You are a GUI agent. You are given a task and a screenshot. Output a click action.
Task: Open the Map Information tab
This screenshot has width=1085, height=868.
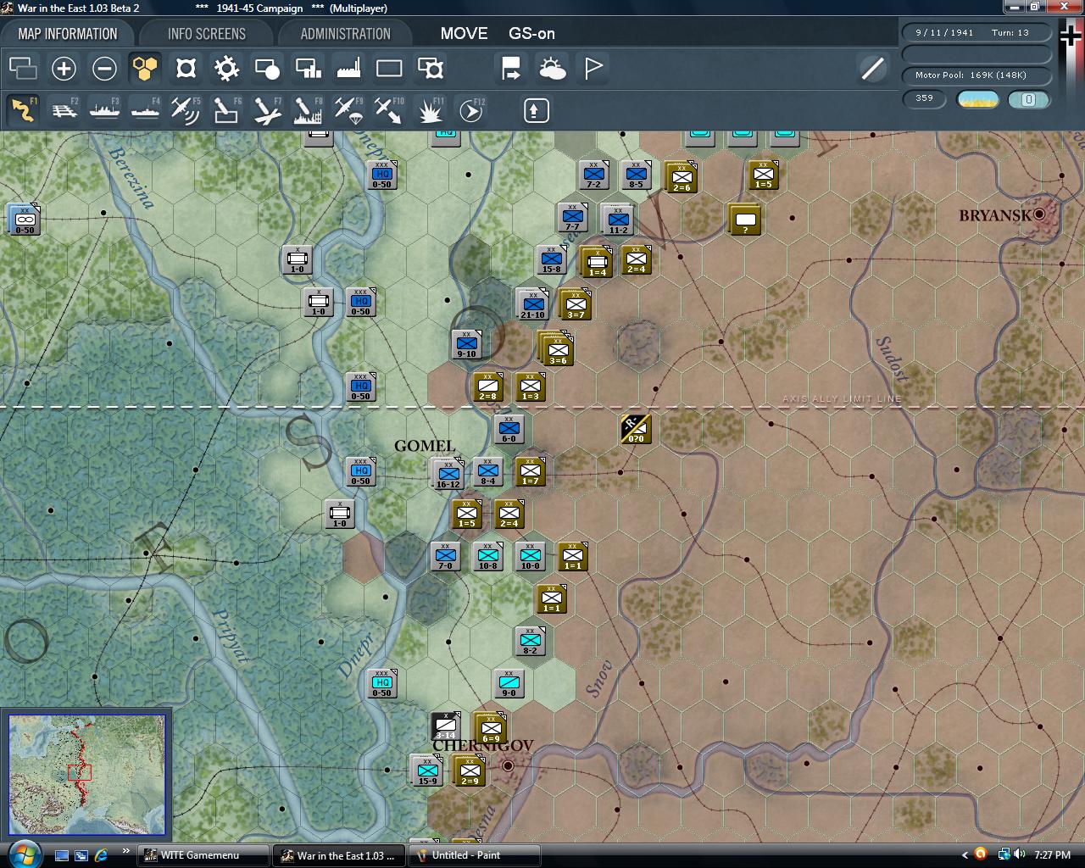point(68,34)
